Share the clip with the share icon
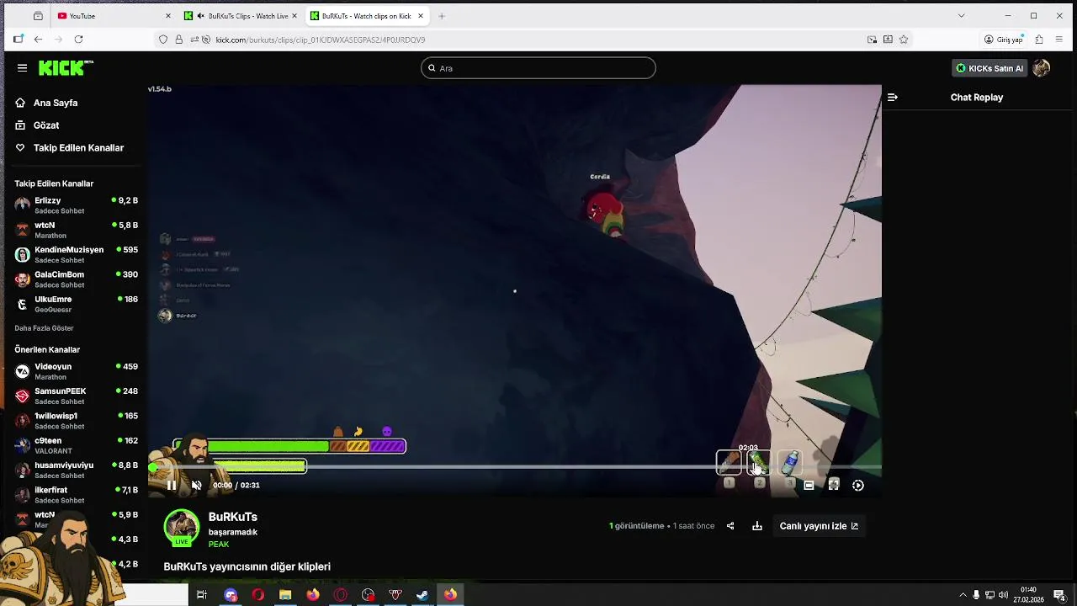 point(730,526)
